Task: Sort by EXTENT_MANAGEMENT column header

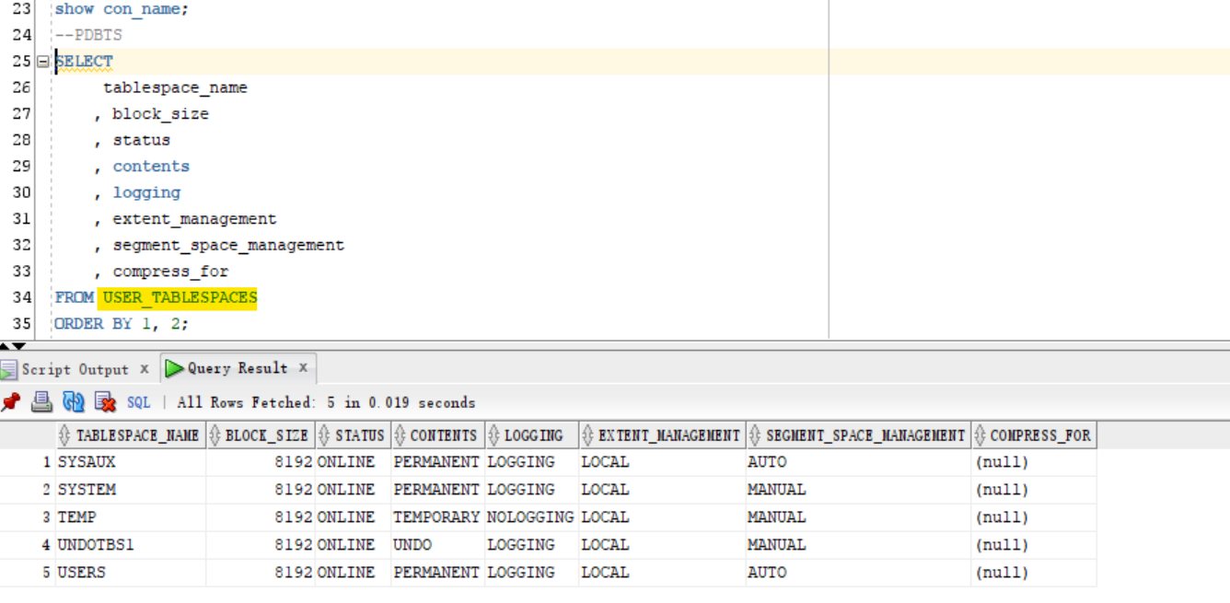Action: 662,435
